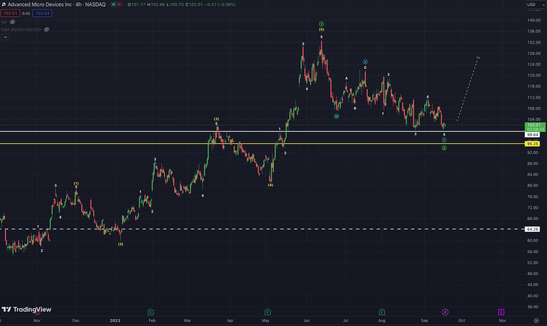The image size is (547, 326).
Task: Click the Dec label on the time axis
Action: point(76,321)
